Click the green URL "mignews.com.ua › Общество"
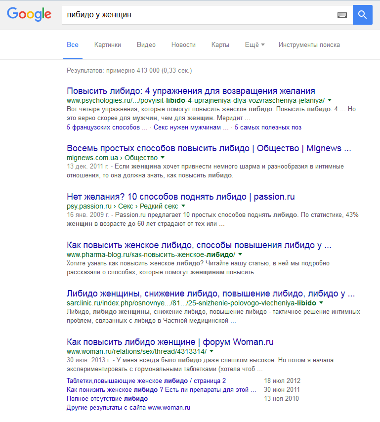This screenshot has height=422, width=380. click(x=112, y=158)
